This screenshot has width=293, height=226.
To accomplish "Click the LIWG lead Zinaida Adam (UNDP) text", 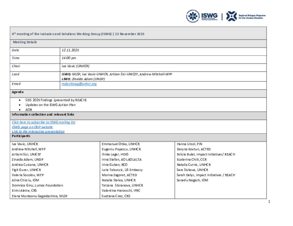I will click(84, 79).
